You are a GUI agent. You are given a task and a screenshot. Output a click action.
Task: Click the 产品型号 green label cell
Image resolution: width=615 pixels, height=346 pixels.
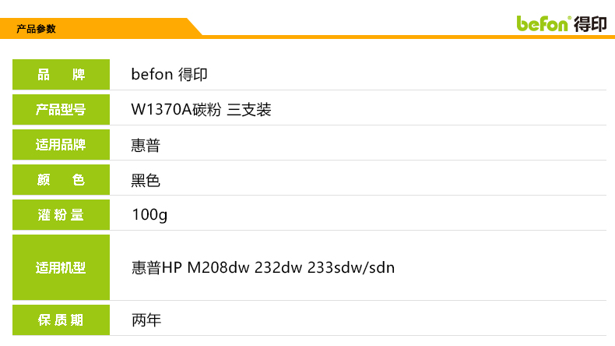click(x=61, y=110)
